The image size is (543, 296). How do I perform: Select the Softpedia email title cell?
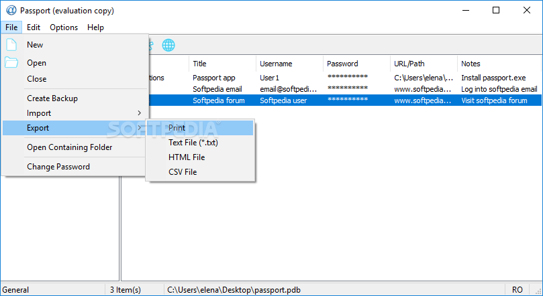pos(217,89)
